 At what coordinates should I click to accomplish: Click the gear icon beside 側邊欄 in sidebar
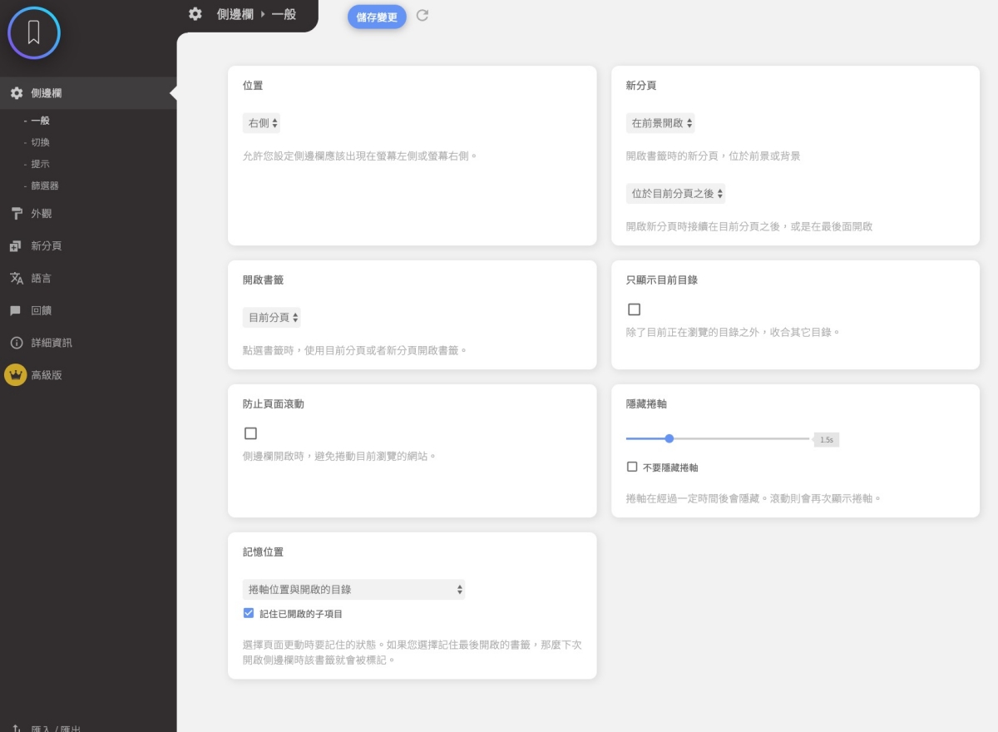pos(17,93)
